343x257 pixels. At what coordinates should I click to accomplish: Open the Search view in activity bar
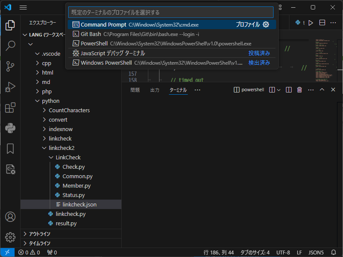[10, 45]
